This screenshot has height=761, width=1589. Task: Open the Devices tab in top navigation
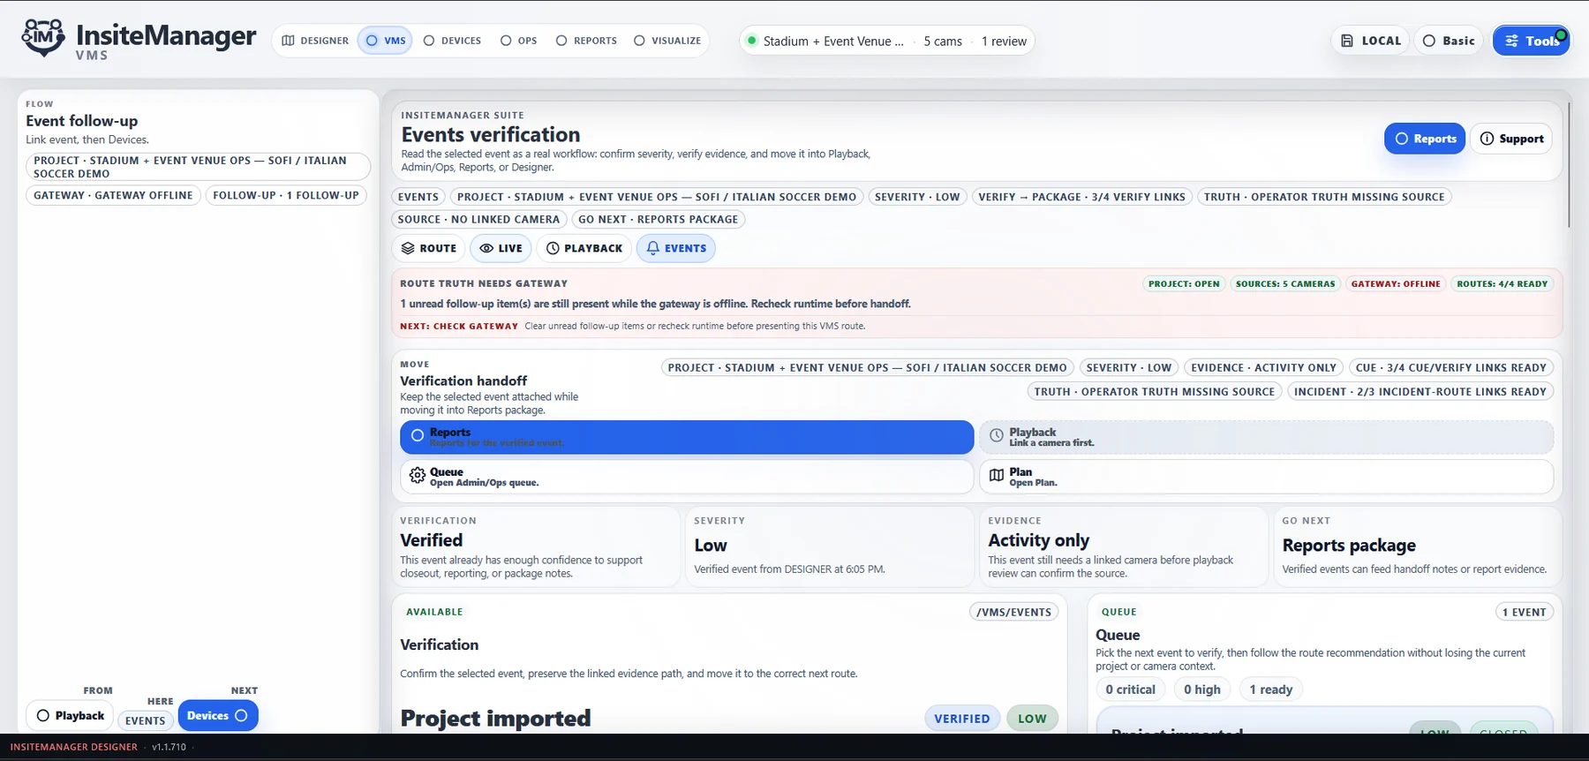point(452,41)
